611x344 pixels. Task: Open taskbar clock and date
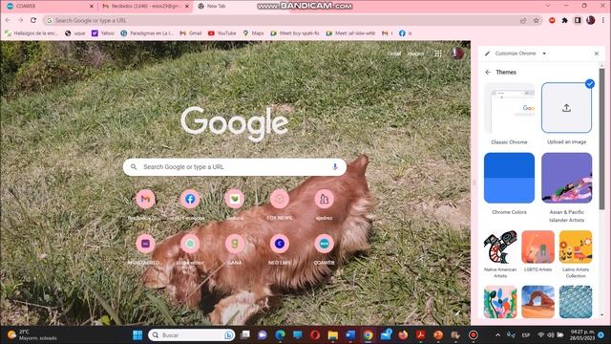pos(582,335)
